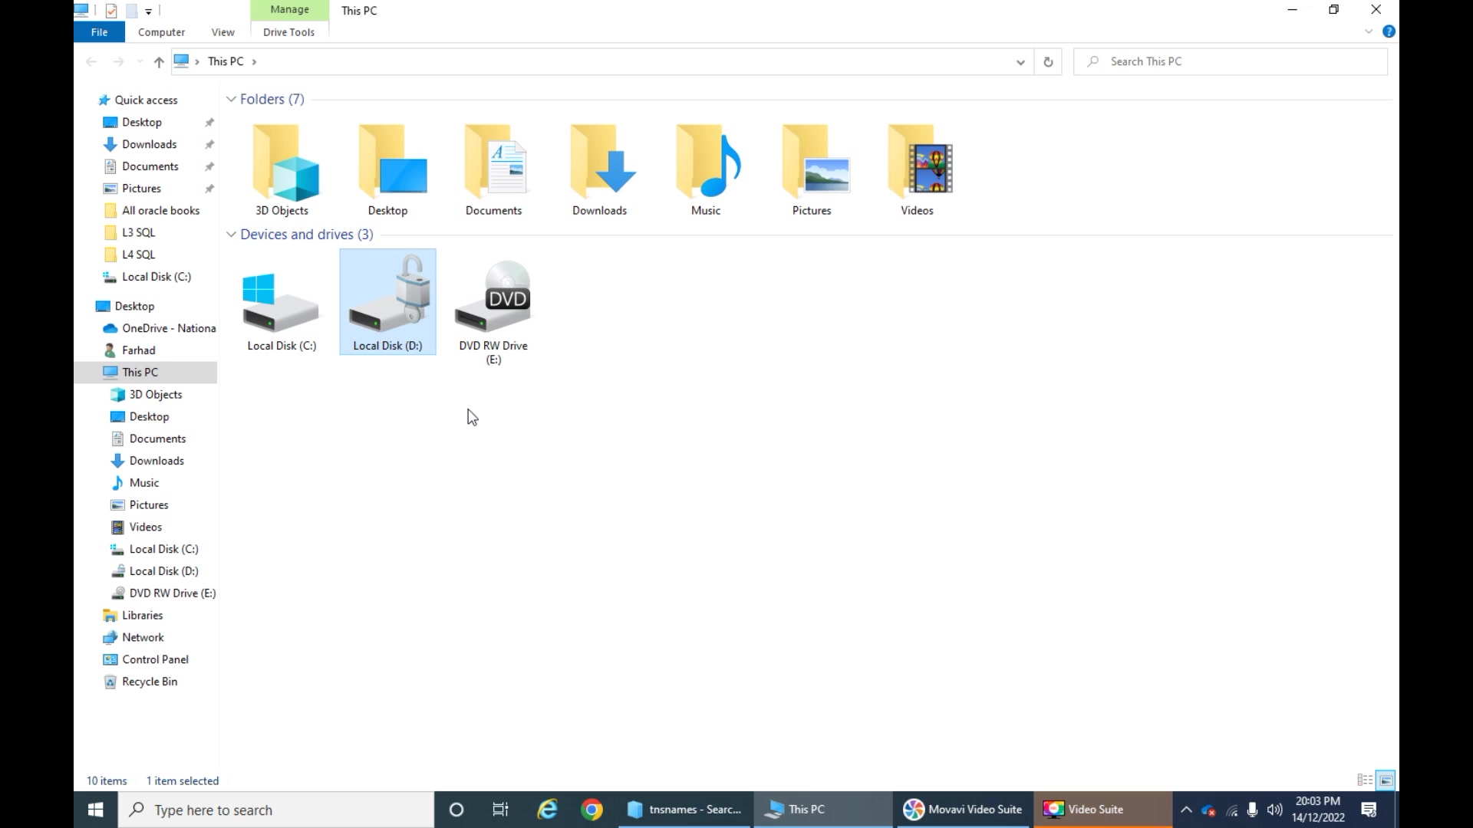Click the Search This PC field
Image resolution: width=1473 pixels, height=828 pixels.
click(x=1231, y=61)
